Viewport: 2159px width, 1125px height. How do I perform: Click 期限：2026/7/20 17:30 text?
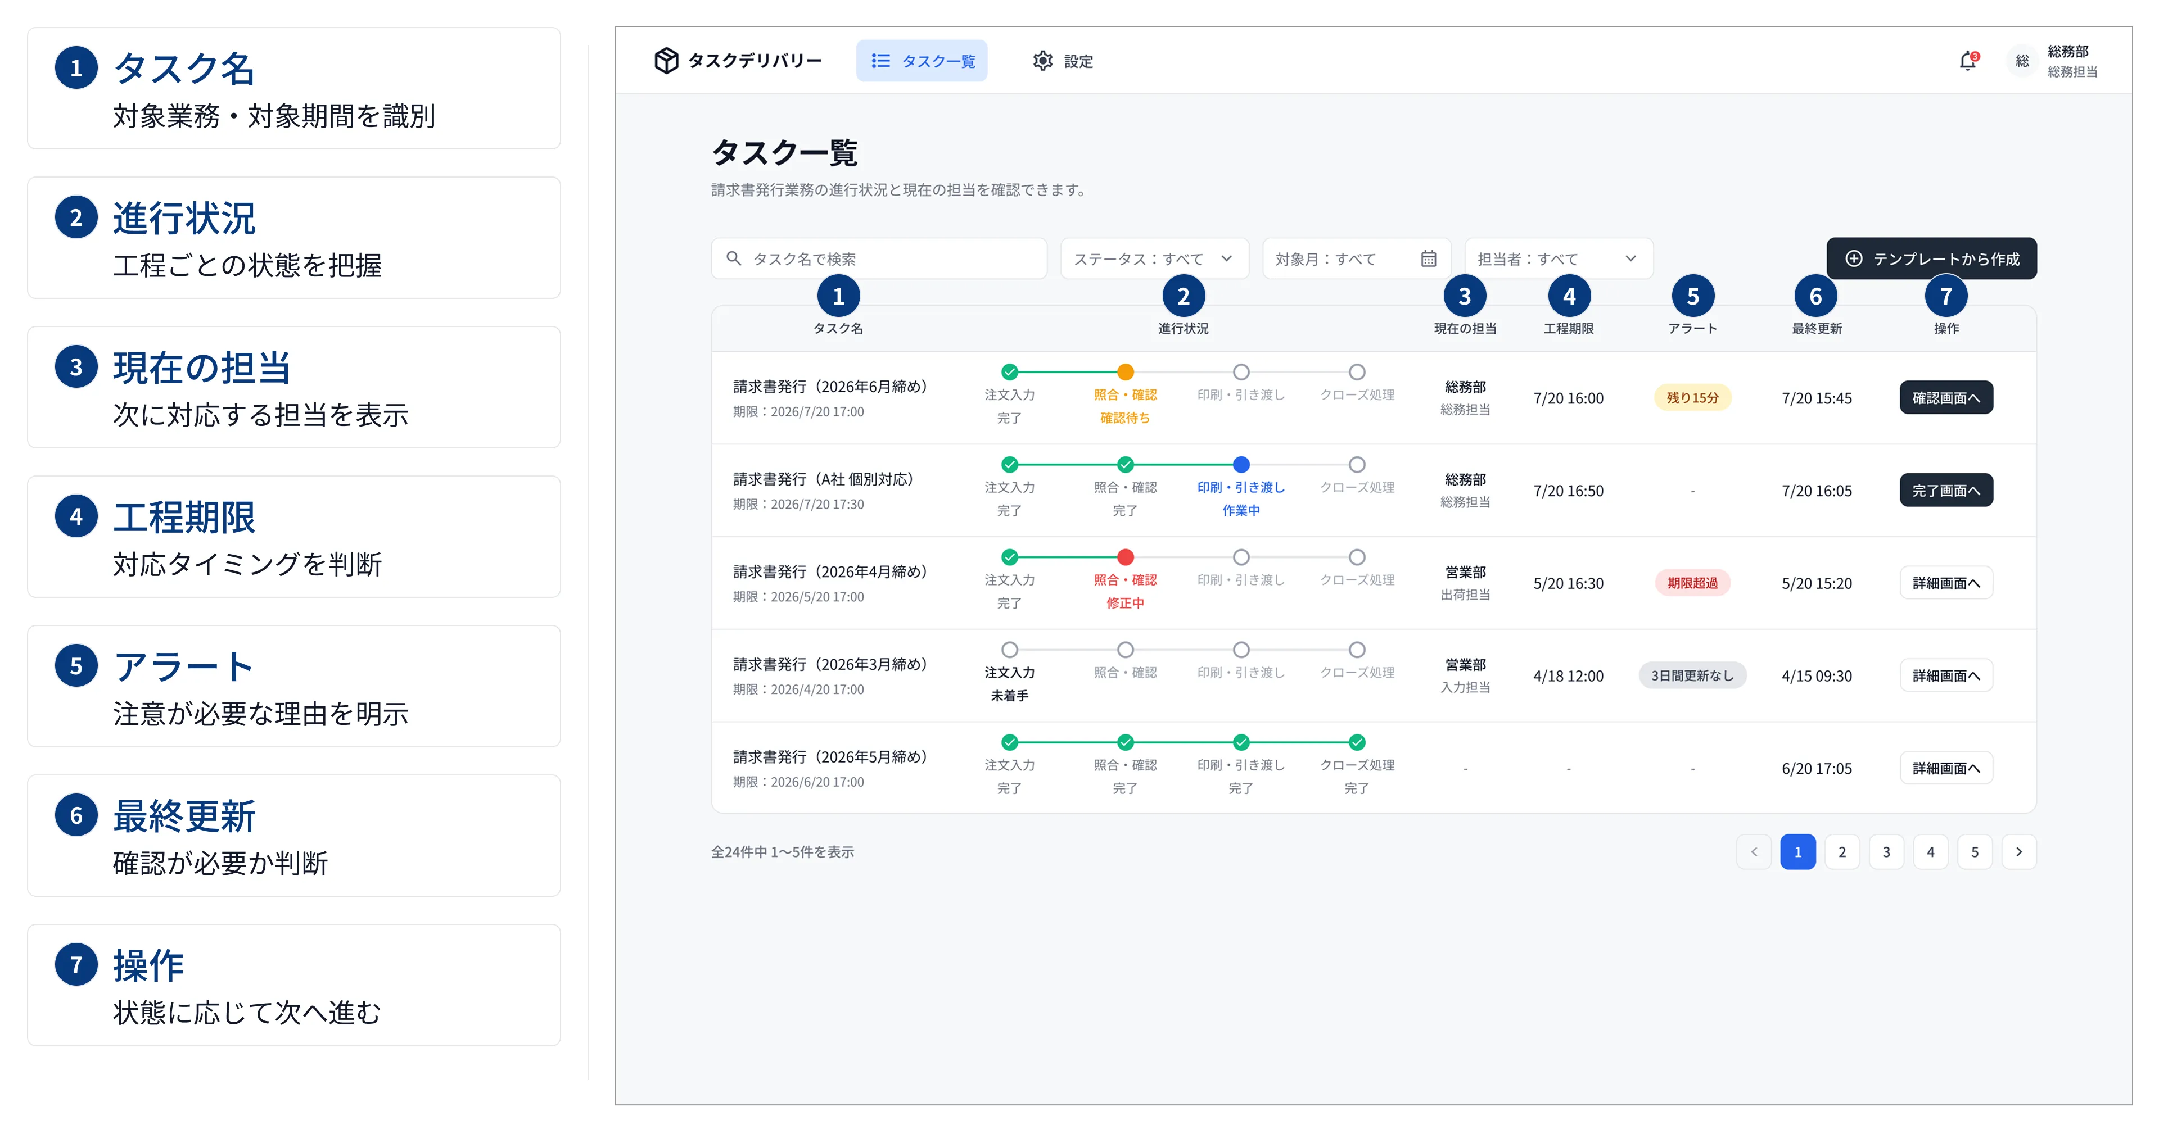click(x=798, y=504)
